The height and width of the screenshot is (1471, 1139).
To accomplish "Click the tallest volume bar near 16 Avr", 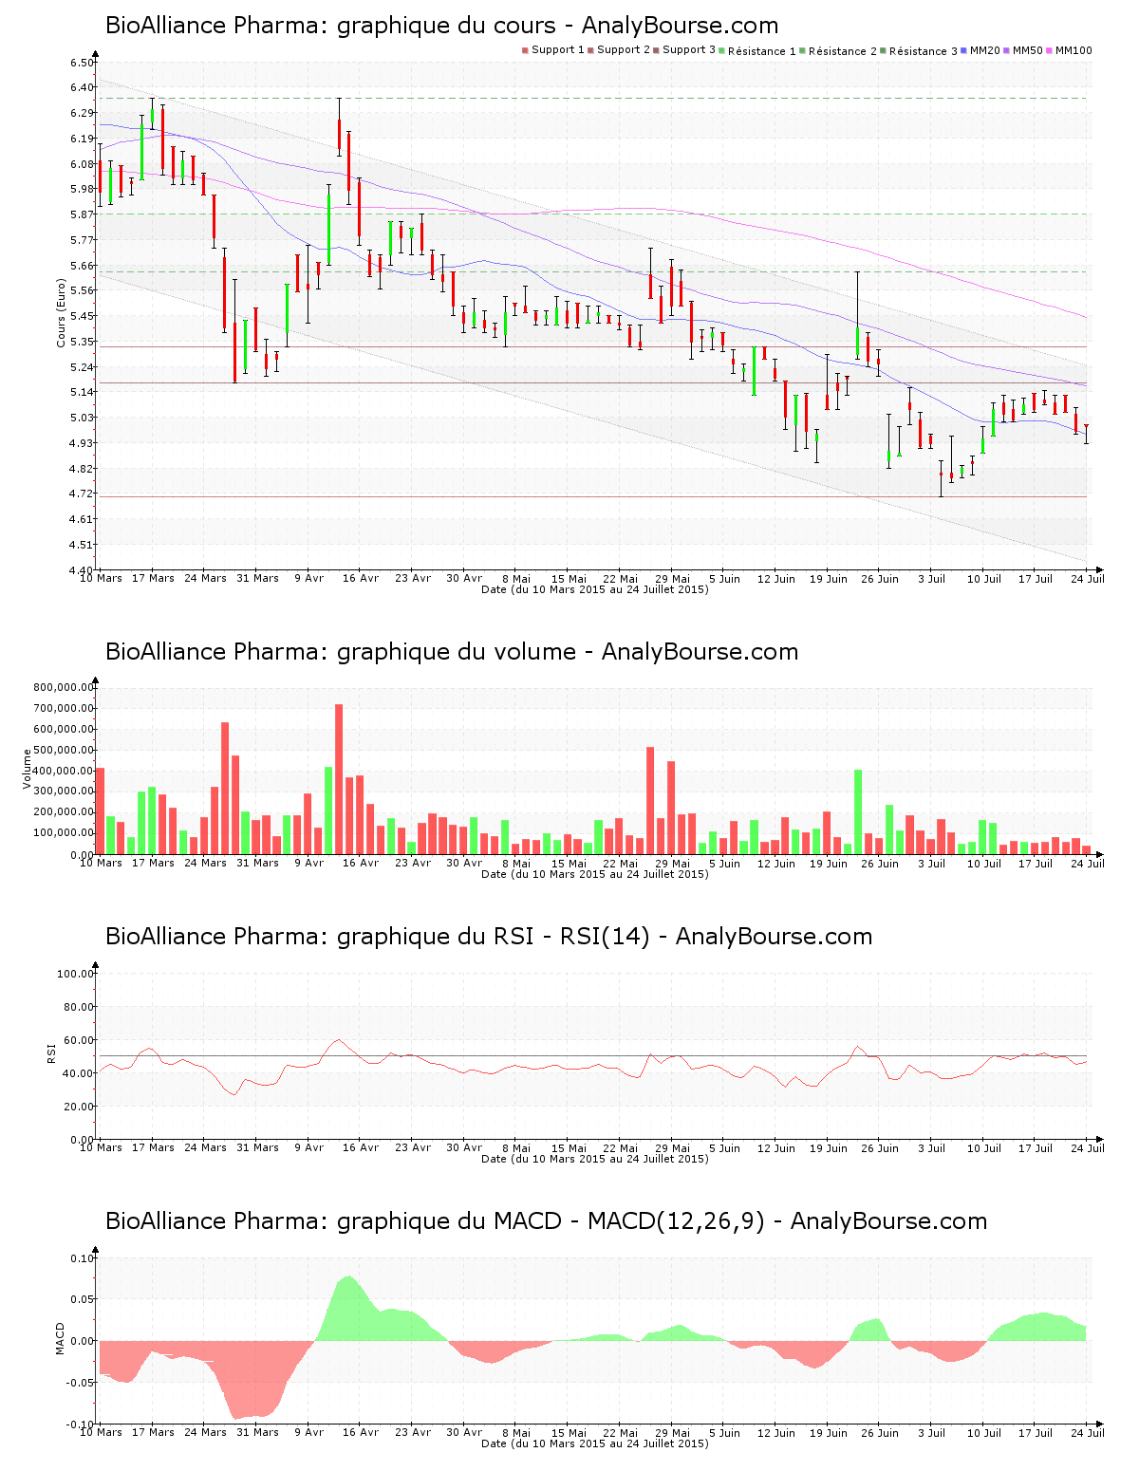I will 339,779.
